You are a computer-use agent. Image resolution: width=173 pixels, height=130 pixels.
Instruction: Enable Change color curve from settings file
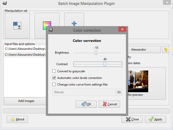(54, 84)
